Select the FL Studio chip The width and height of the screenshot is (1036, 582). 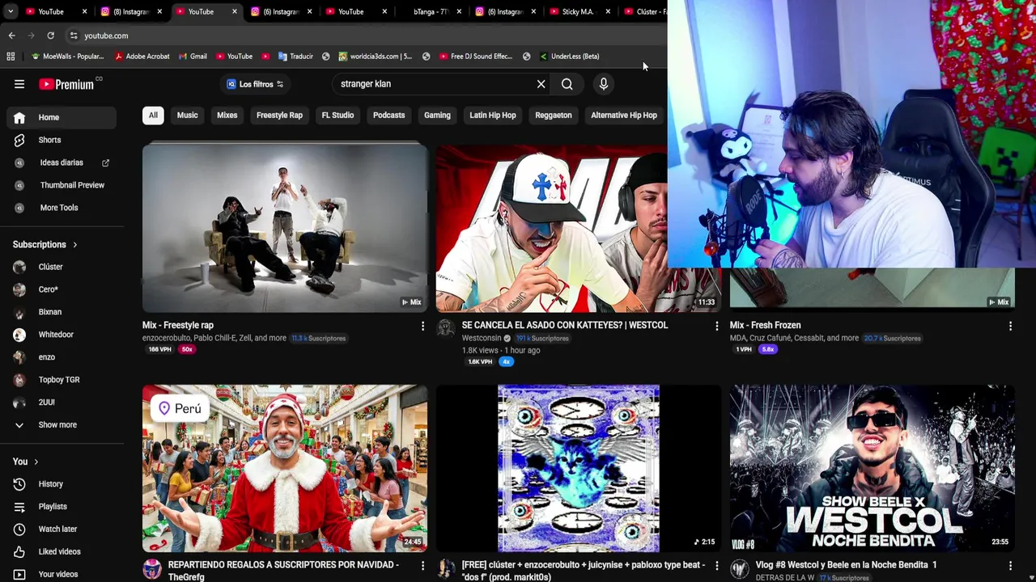338,115
